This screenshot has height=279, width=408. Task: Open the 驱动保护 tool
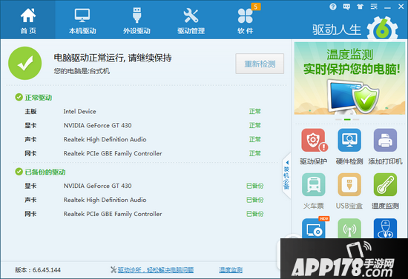pos(313,147)
